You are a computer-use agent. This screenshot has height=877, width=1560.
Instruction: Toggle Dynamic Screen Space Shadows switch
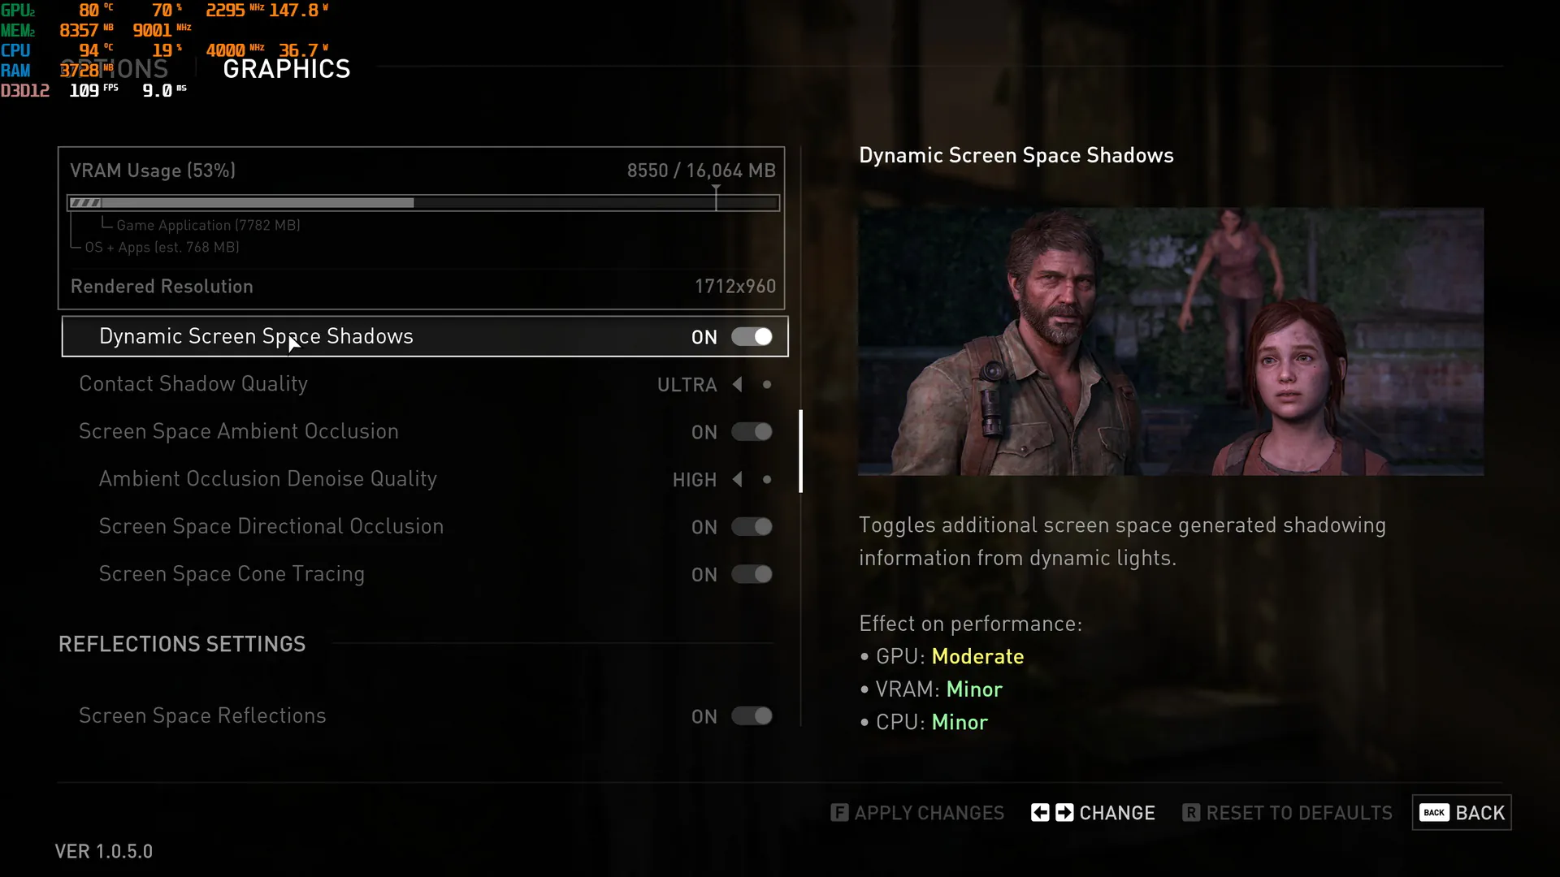752,337
